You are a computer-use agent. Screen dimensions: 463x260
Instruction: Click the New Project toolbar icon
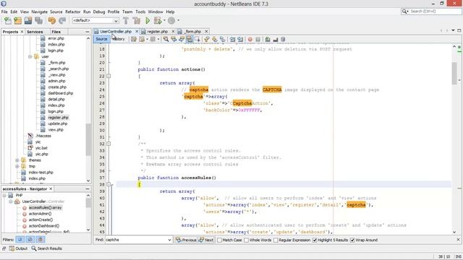coord(17,20)
